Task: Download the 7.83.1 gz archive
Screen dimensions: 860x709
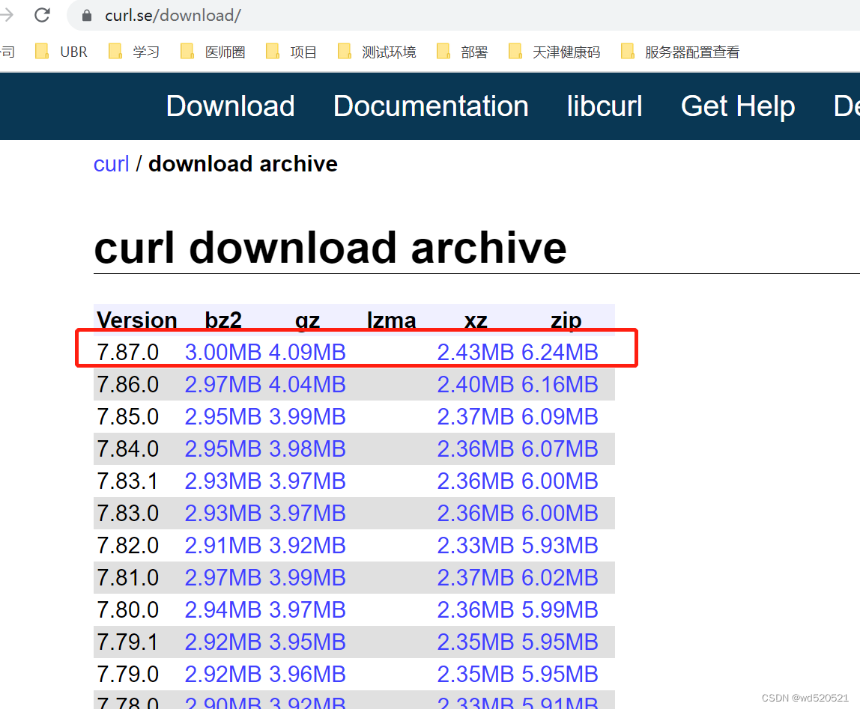Action: pyautogui.click(x=307, y=481)
